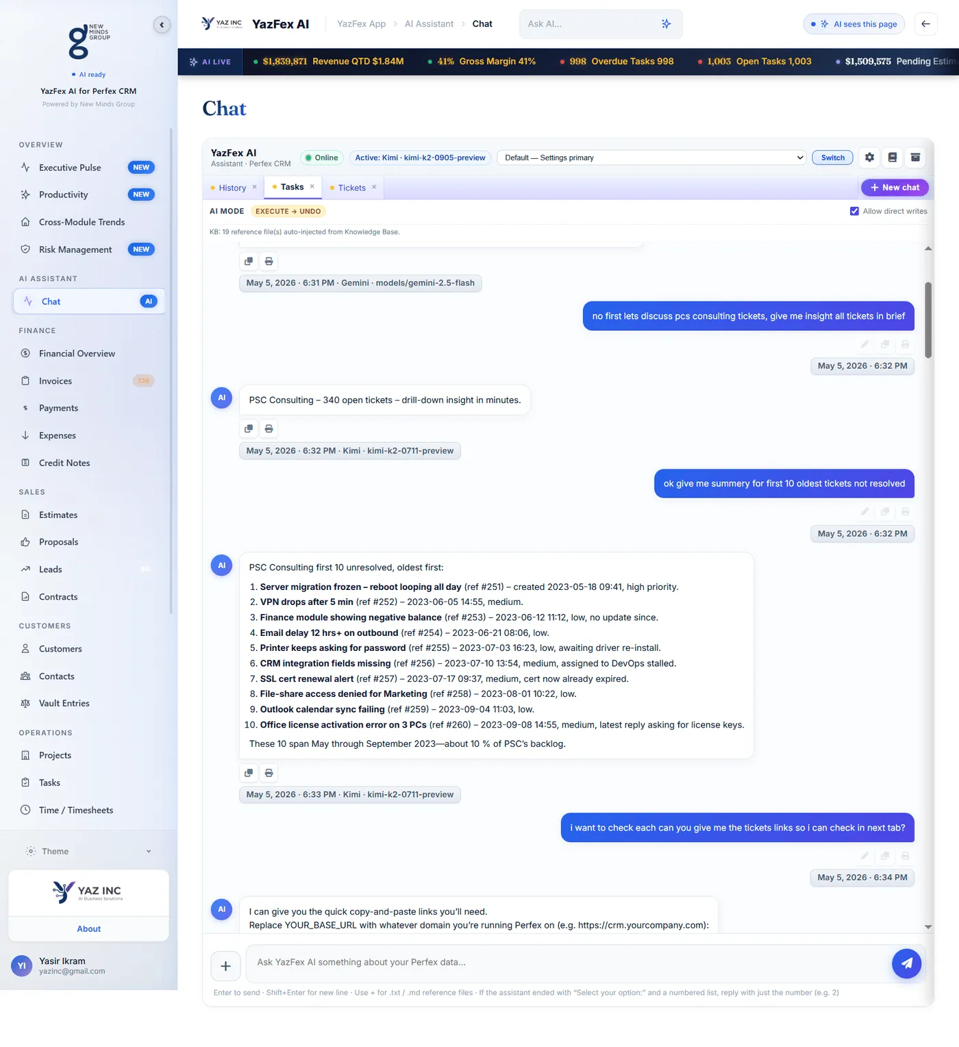959x1047 pixels.
Task: Click the Switch model button
Action: (x=833, y=158)
